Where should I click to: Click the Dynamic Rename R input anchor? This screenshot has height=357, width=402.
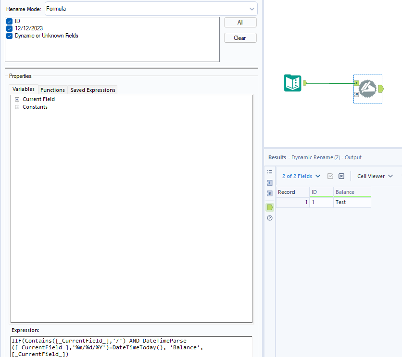356,94
